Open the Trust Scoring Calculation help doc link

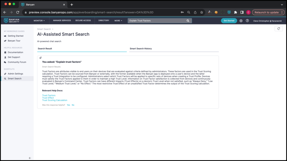click(55, 100)
